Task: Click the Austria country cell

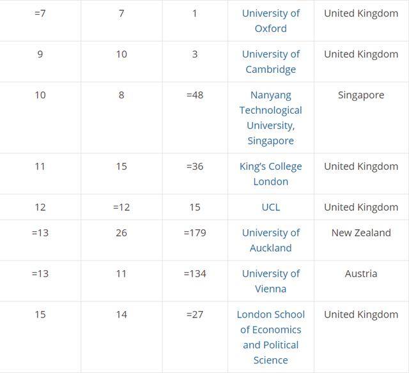Action: pyautogui.click(x=361, y=274)
